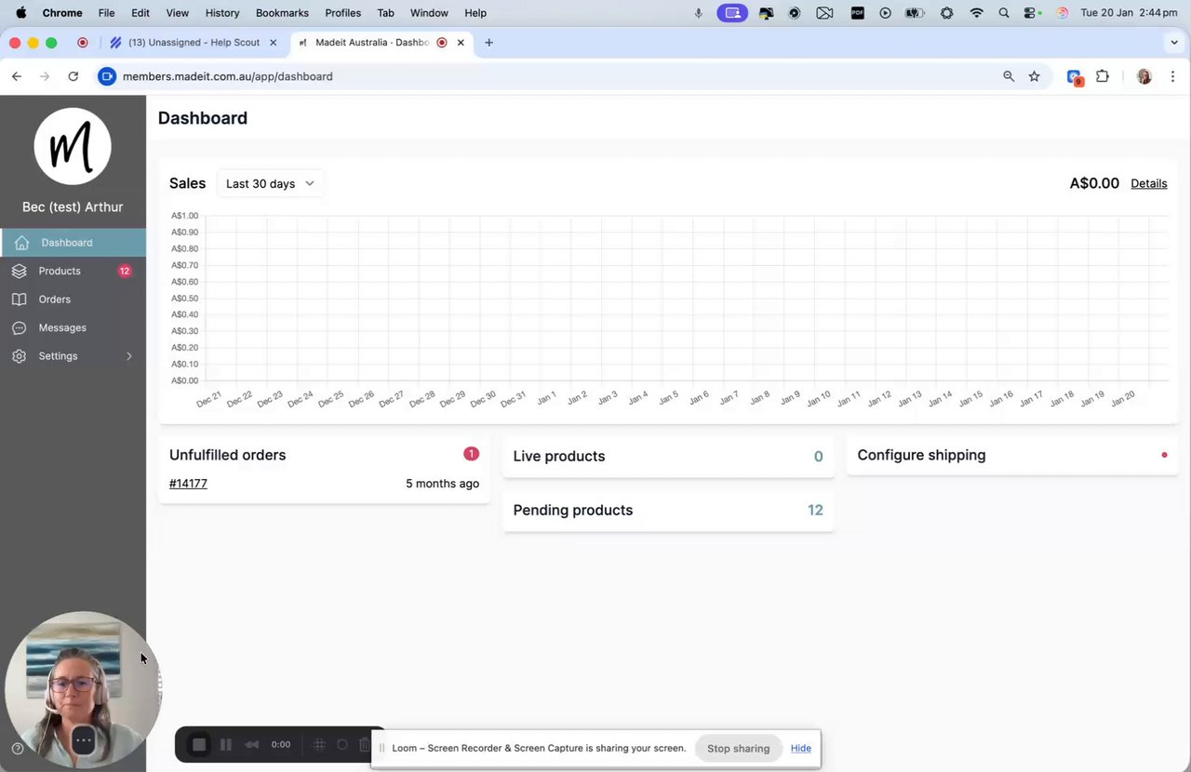The width and height of the screenshot is (1191, 772).
Task: Click the red 12 badge beside Products
Action: (125, 271)
